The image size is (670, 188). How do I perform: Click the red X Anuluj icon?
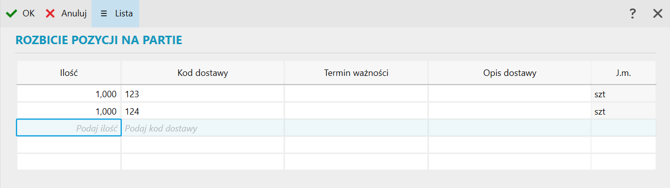50,13
